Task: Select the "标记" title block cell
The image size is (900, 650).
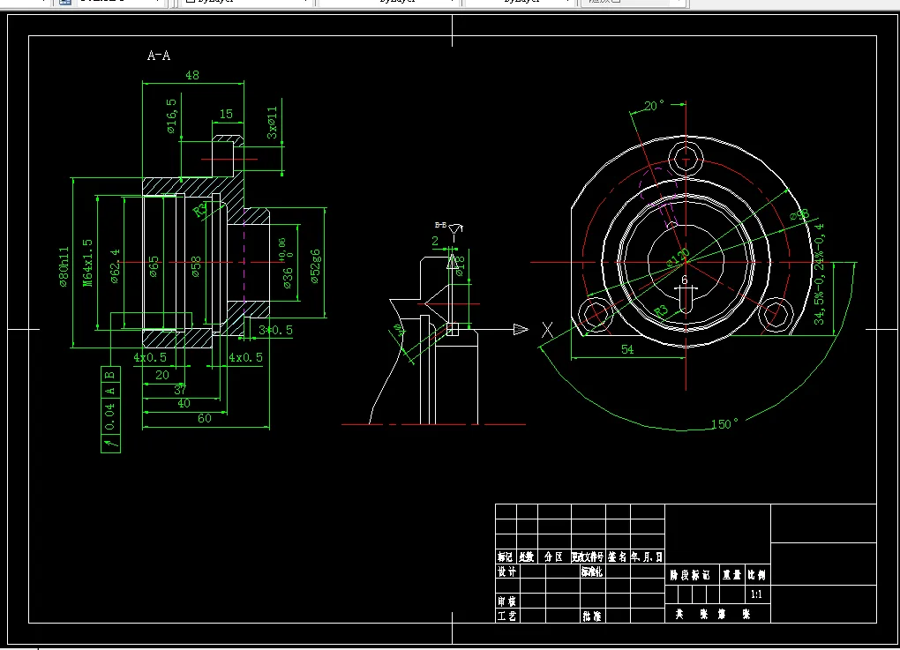Action: tap(505, 557)
